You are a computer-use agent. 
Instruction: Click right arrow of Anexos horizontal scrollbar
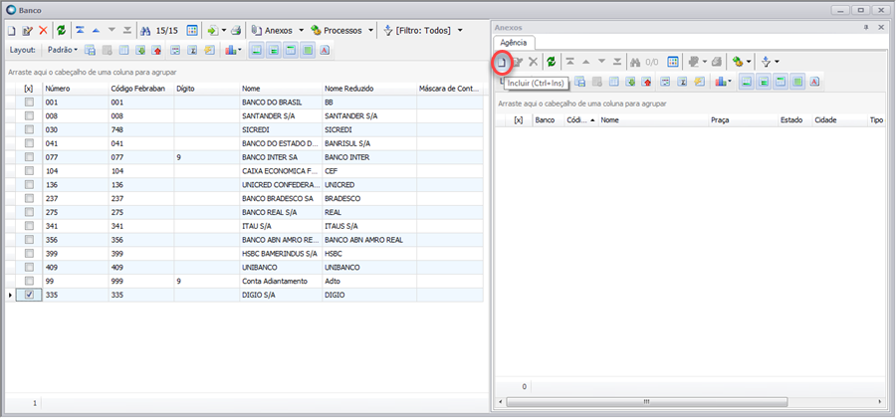pyautogui.click(x=880, y=402)
